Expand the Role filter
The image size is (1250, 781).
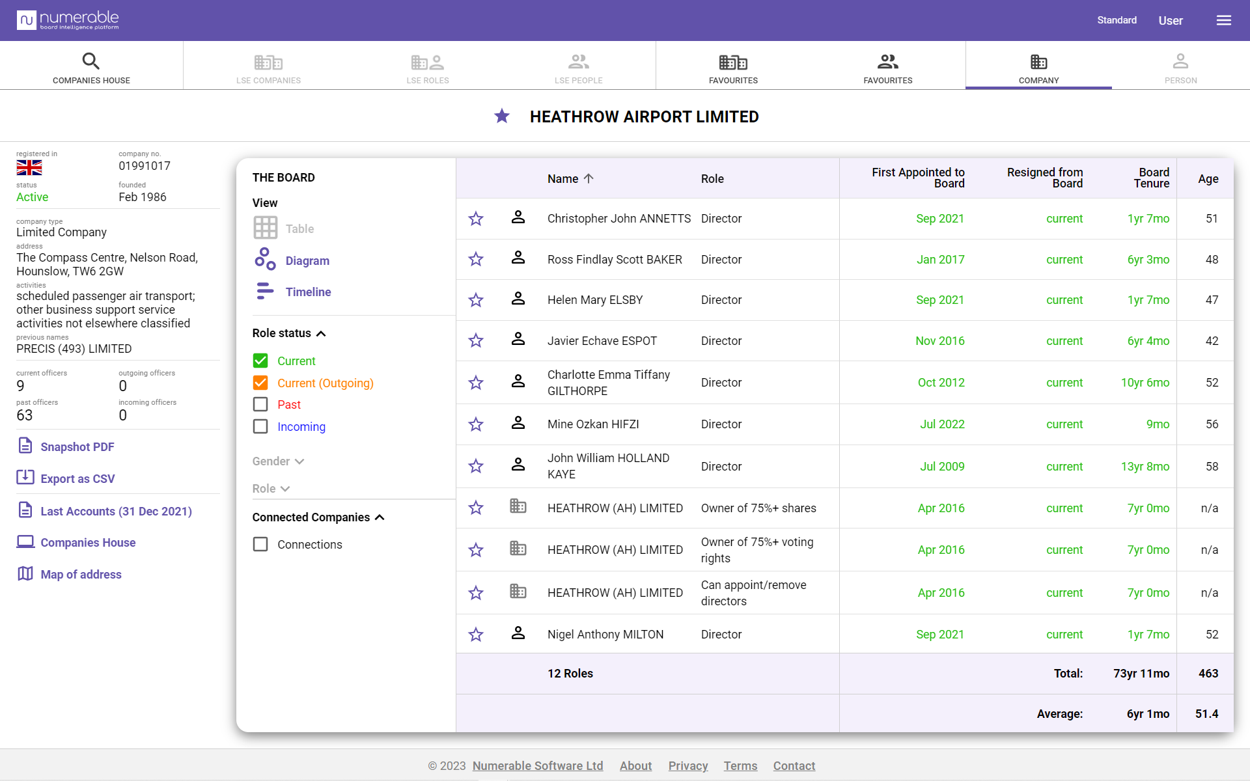coord(271,489)
